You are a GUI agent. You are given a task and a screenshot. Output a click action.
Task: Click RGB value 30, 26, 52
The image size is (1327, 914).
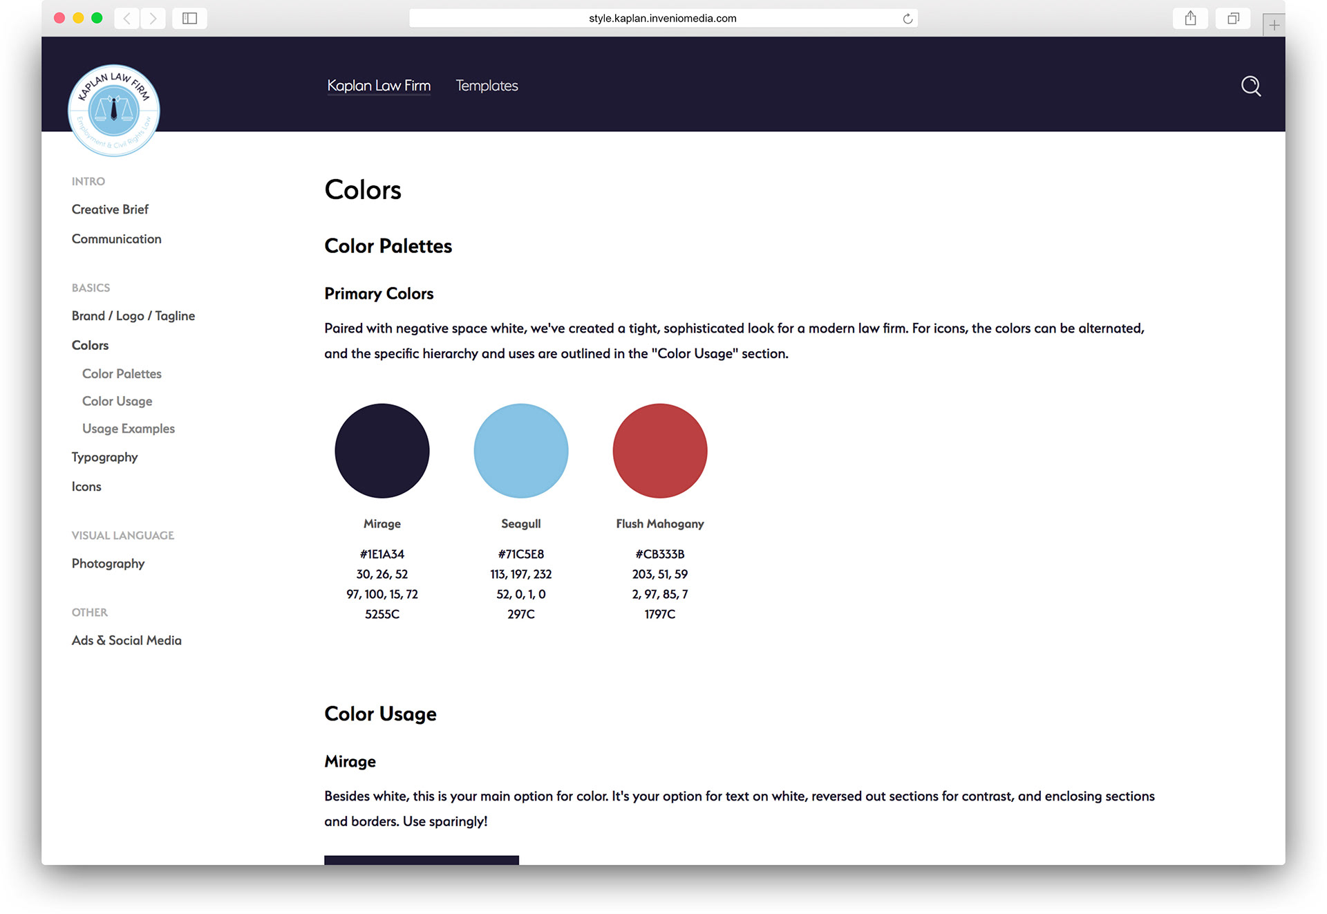(x=382, y=575)
